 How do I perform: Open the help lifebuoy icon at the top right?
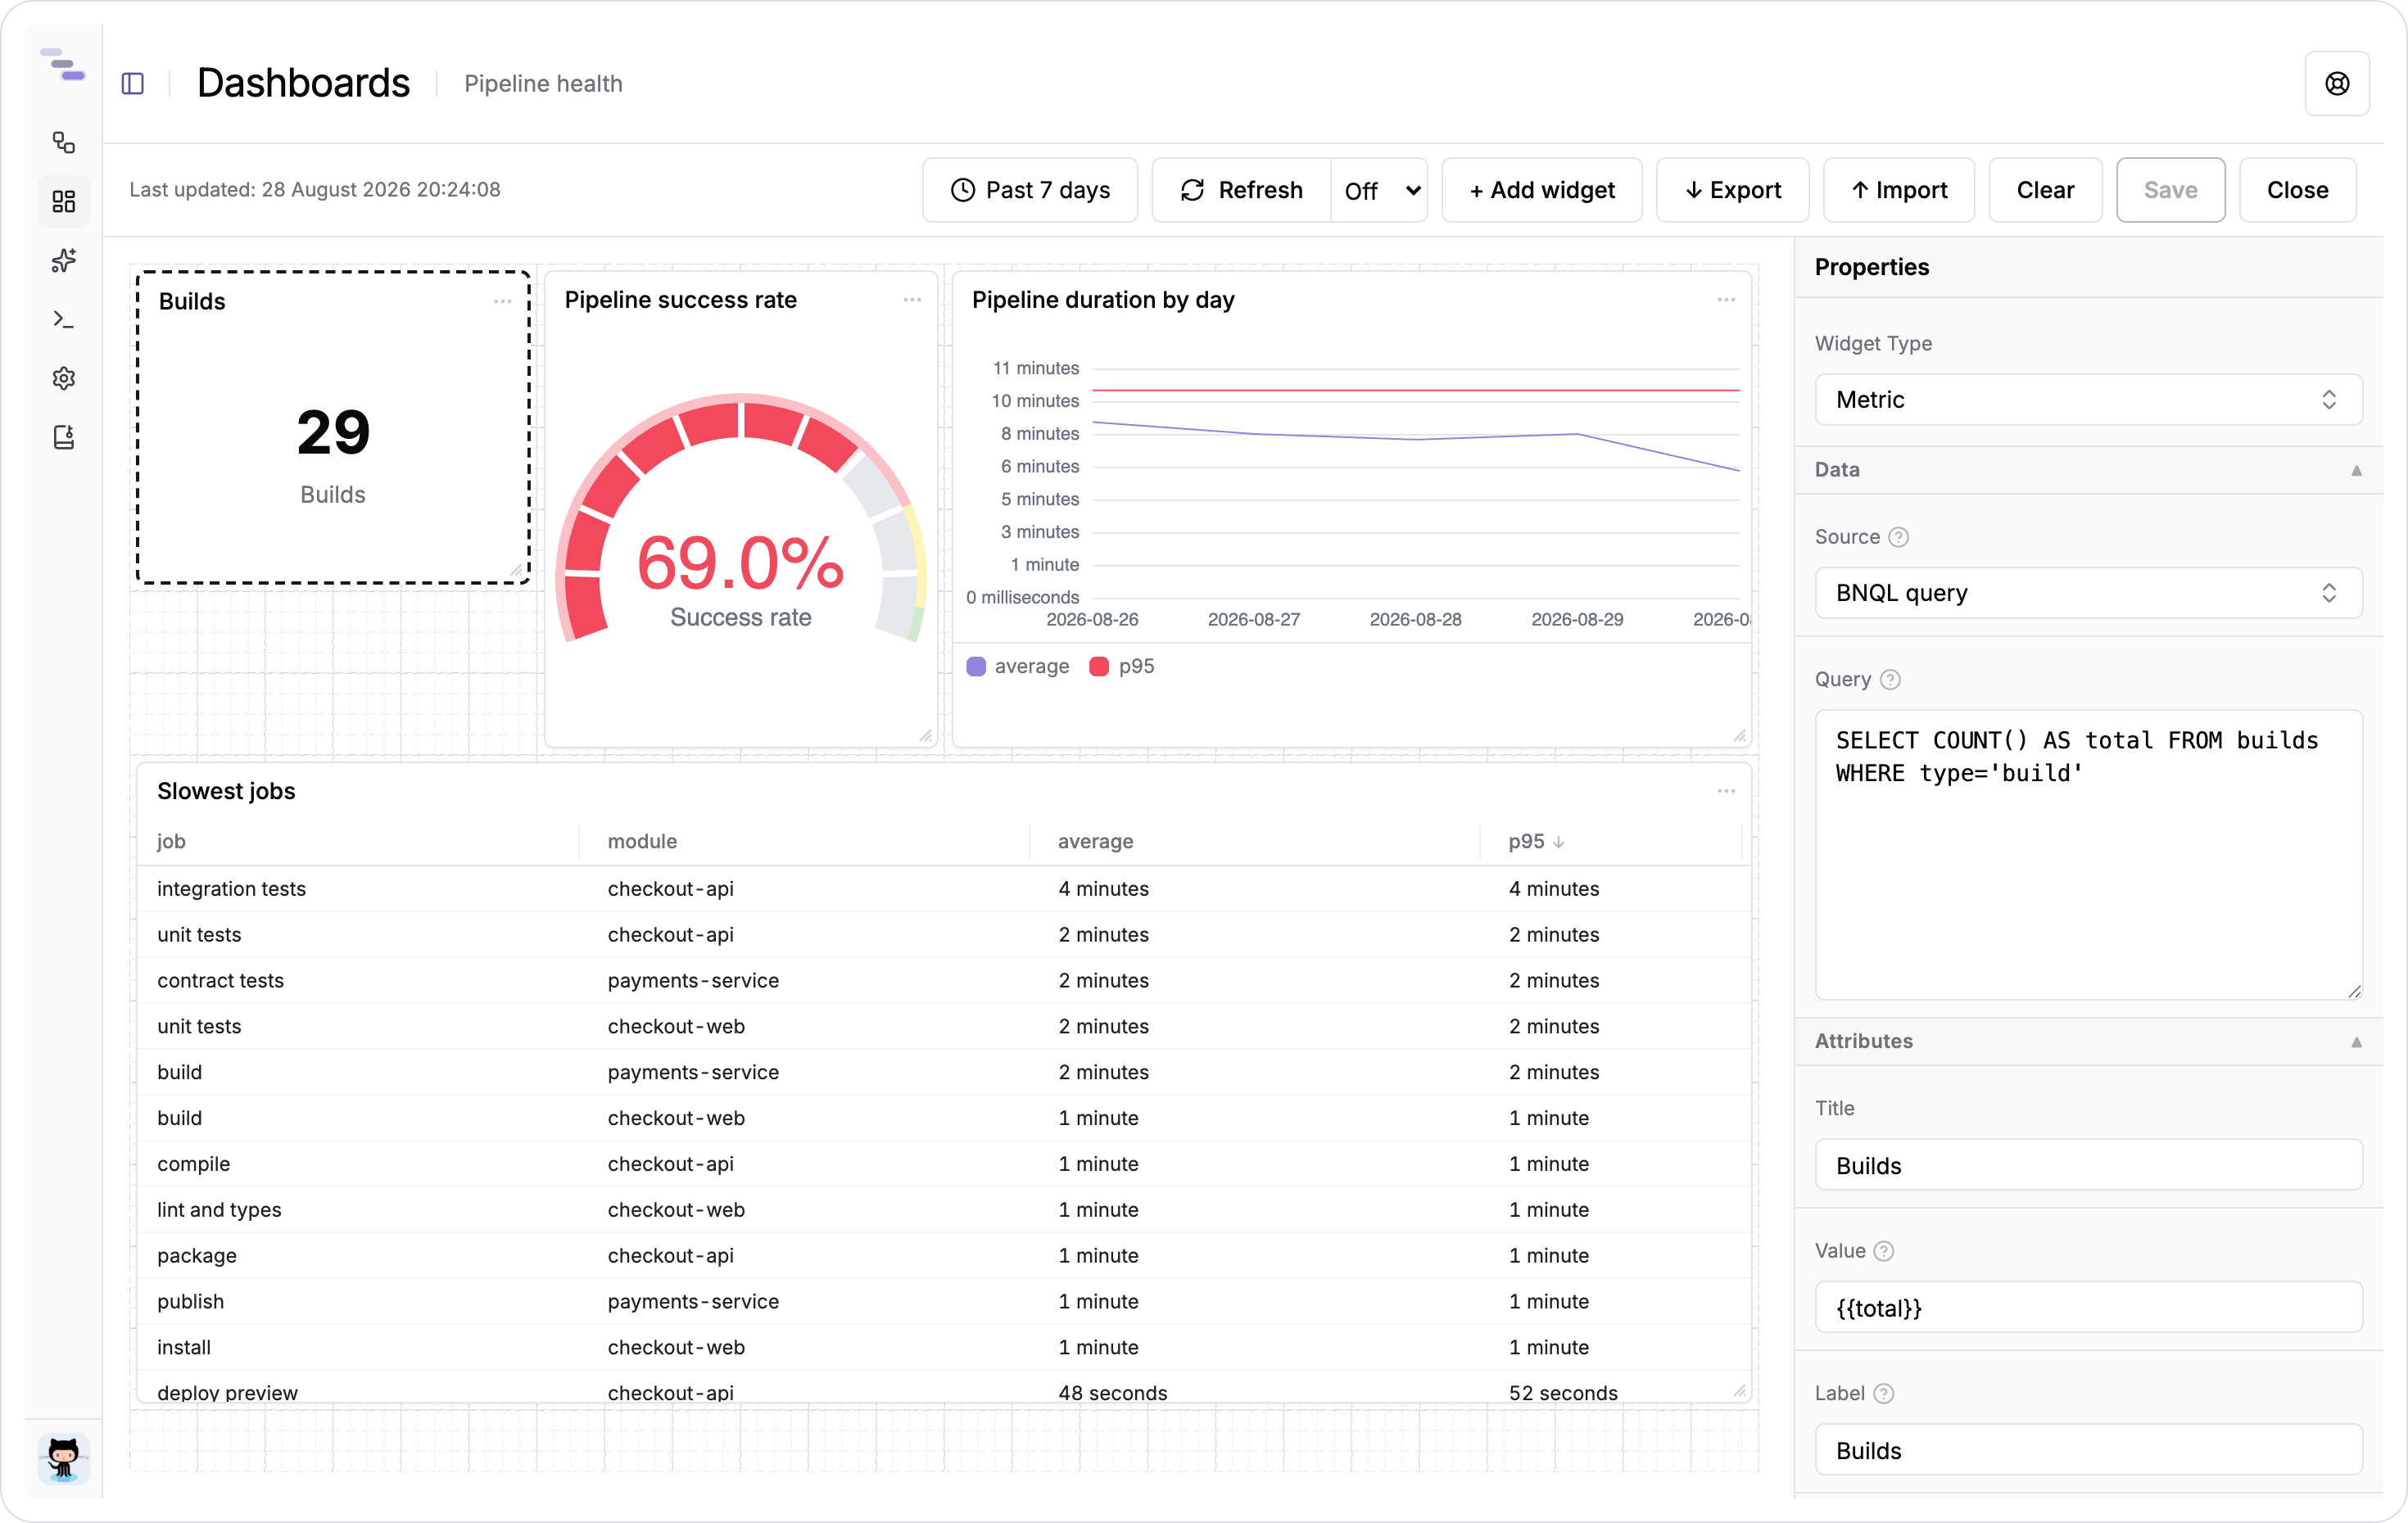coord(2337,83)
